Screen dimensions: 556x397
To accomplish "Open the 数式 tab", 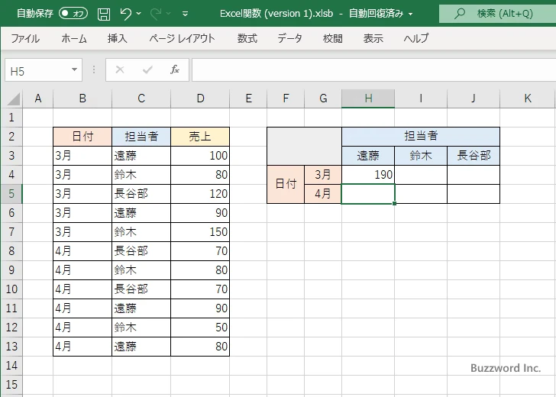I will pyautogui.click(x=247, y=38).
